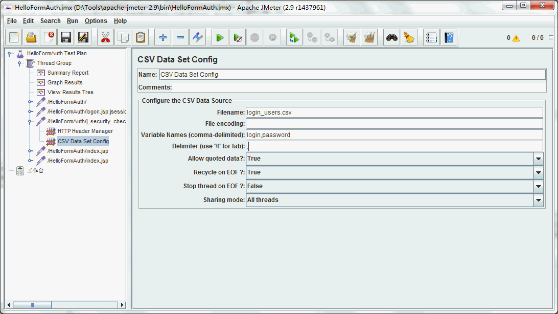Select the Thread Group tree item

point(54,63)
